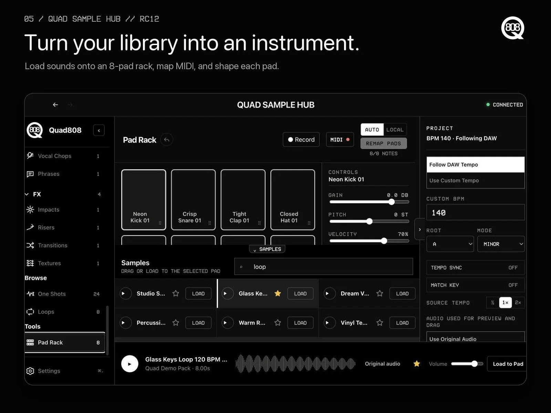The height and width of the screenshot is (413, 551).
Task: Click the Crisp Snare 01 drag handle
Action: 210,223
